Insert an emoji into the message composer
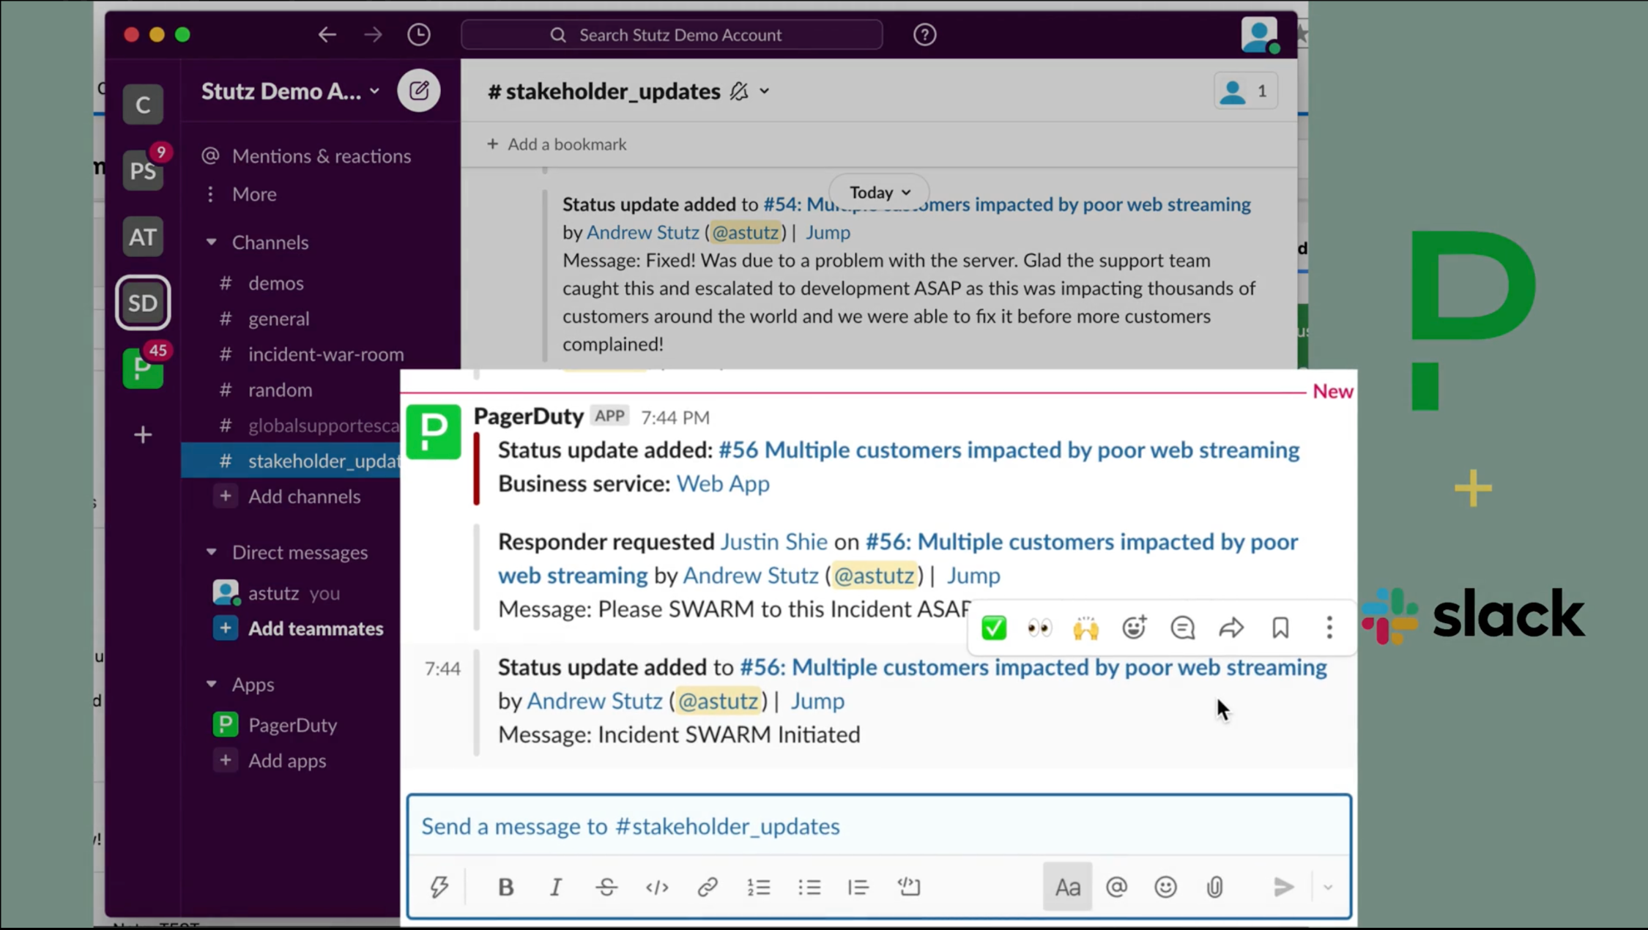1648x930 pixels. 1166,887
